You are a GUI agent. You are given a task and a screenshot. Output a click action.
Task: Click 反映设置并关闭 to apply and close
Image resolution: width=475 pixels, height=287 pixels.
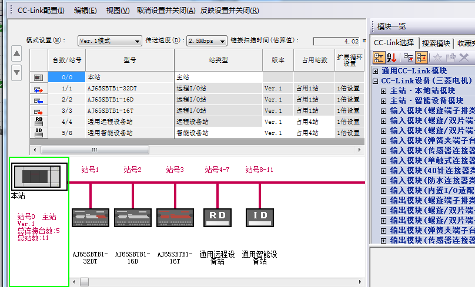(229, 11)
